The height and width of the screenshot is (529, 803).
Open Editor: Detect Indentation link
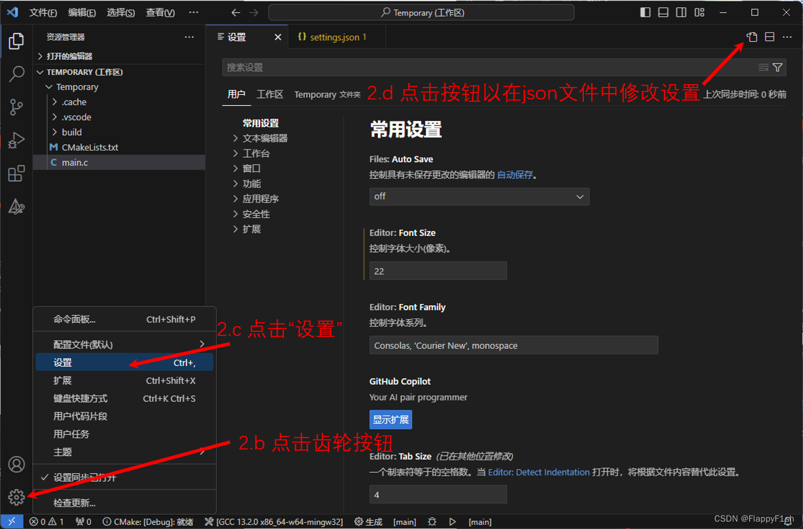539,472
